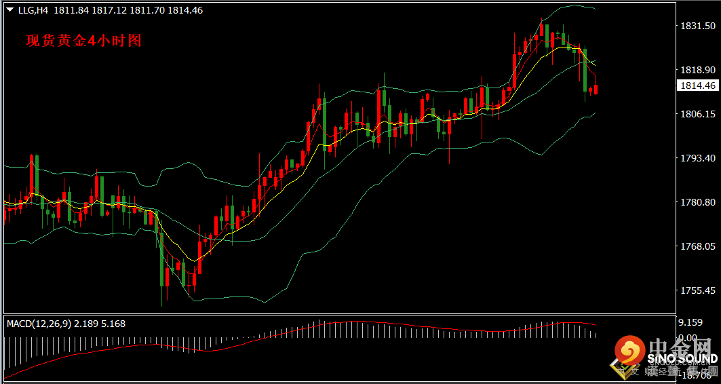Screen dimensions: 721x384
Task: Click the 1806.15 price axis label
Action: pyautogui.click(x=697, y=114)
